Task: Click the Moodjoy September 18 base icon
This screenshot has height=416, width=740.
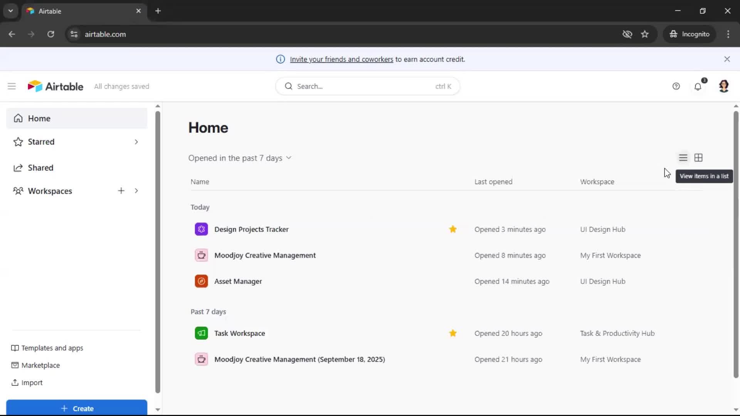Action: tap(201, 359)
